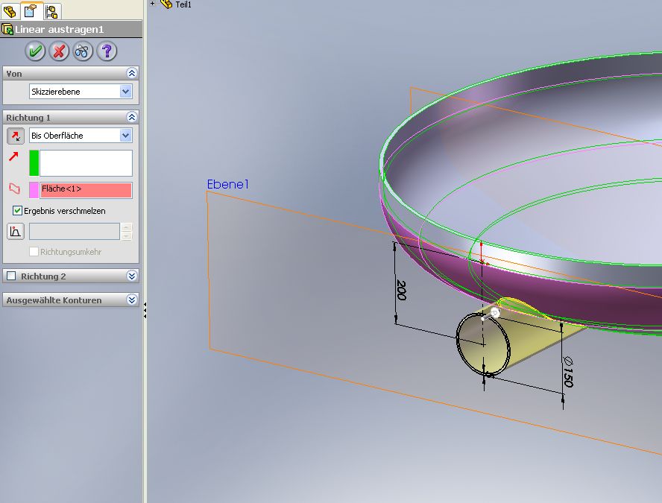
Task: Click the detailed preview glasses icon
Action: 83,51
